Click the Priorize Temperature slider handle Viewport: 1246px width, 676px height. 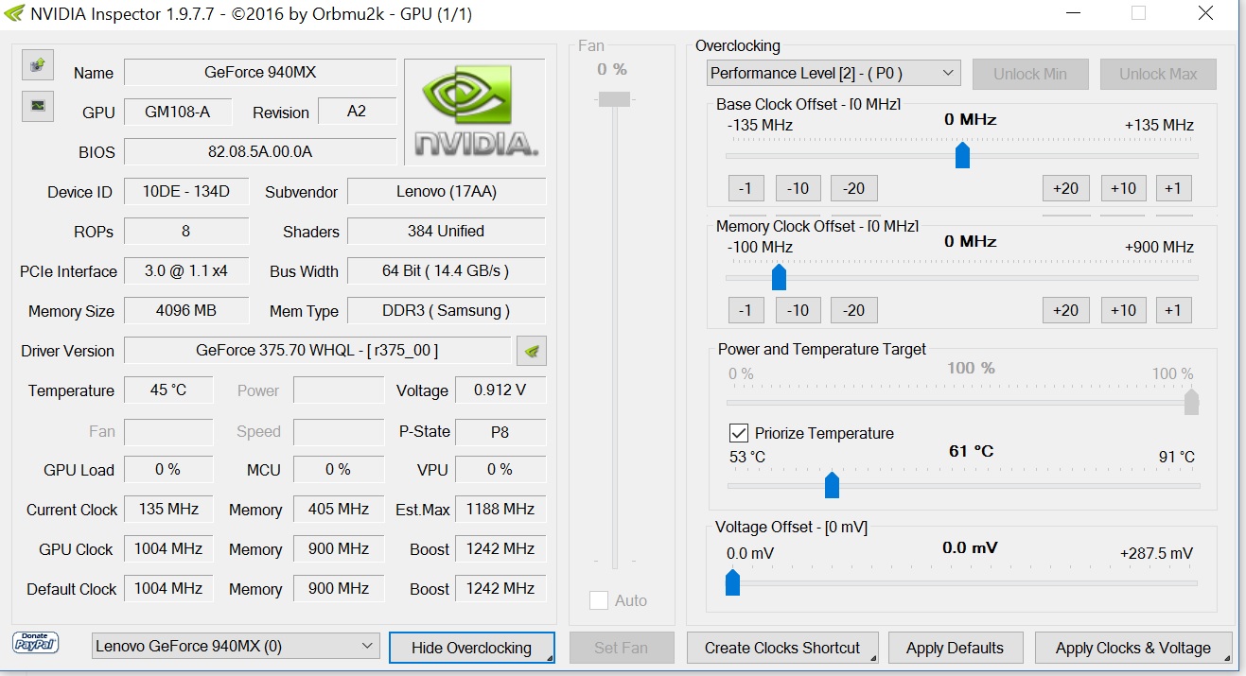(x=832, y=485)
